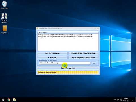Browse for the save results folder
The image size is (136, 102).
(94, 63)
